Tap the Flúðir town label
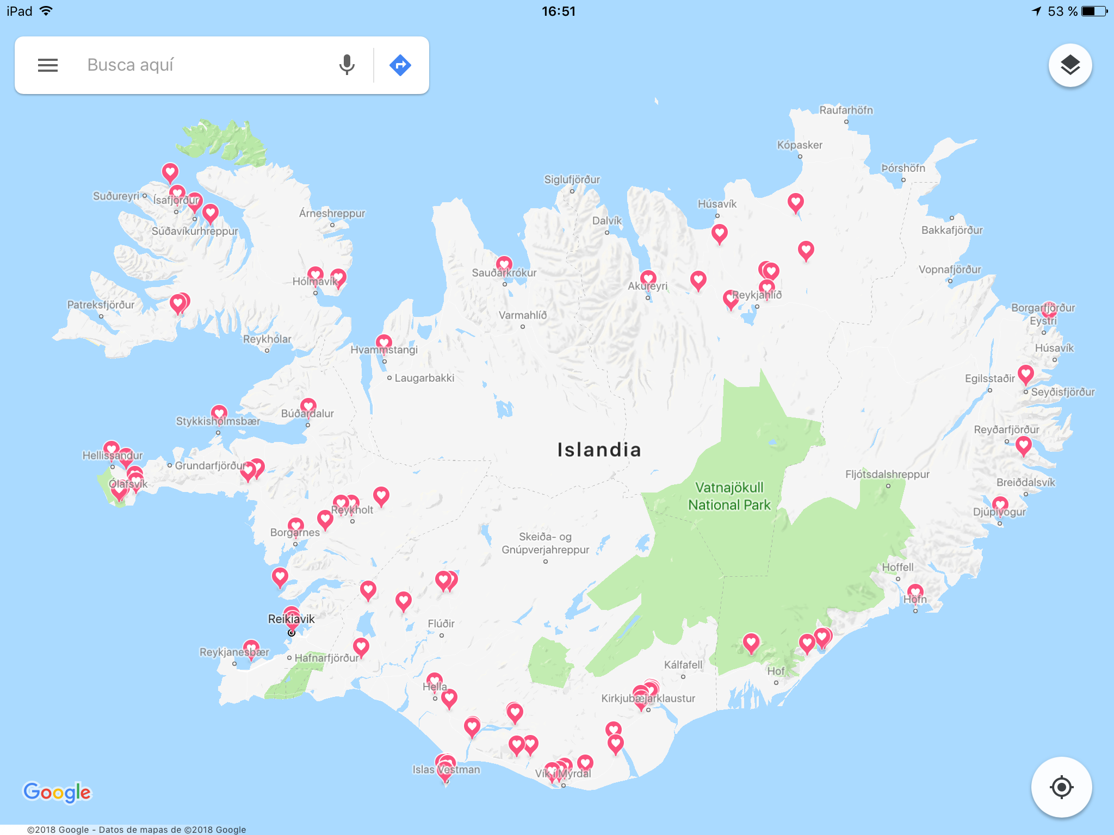The image size is (1114, 835). click(x=441, y=624)
